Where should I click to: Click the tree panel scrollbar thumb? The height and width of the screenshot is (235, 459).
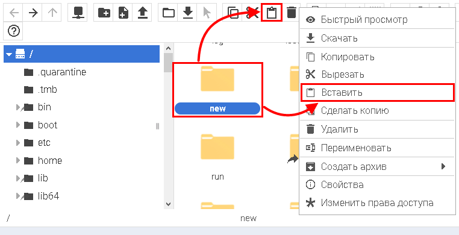(168, 63)
